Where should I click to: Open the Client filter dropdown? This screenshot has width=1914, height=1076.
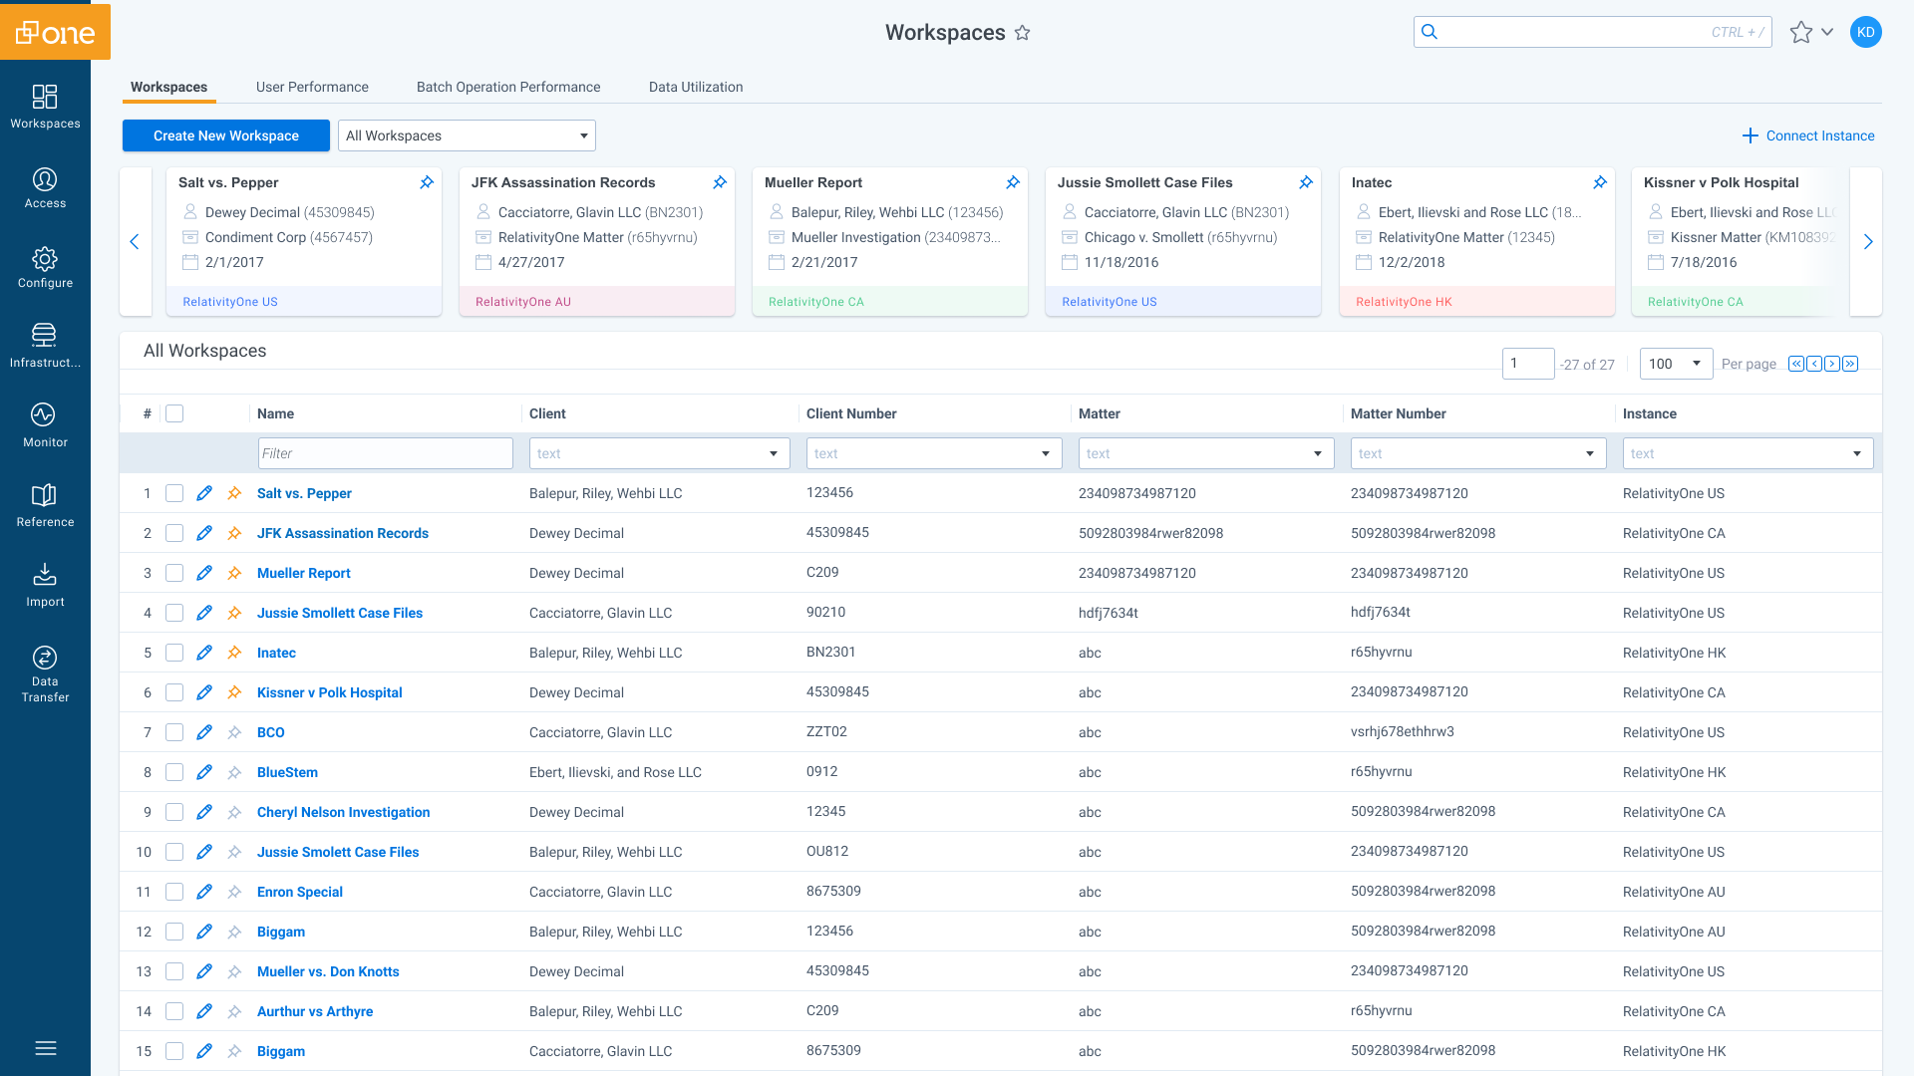pyautogui.click(x=659, y=453)
